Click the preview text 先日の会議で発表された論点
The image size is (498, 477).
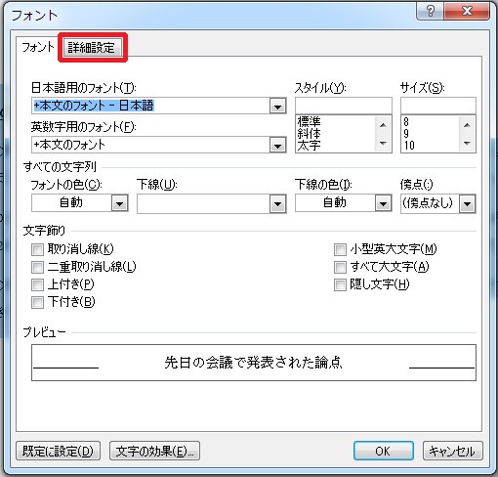(x=253, y=363)
